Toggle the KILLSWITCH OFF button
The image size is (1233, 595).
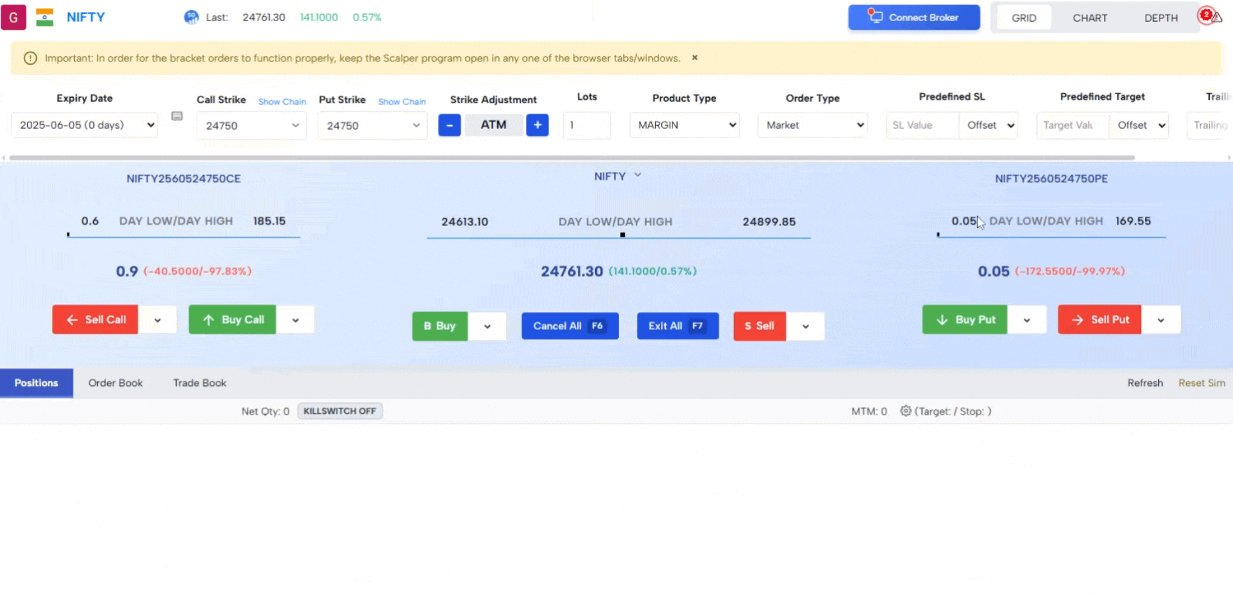(x=340, y=411)
